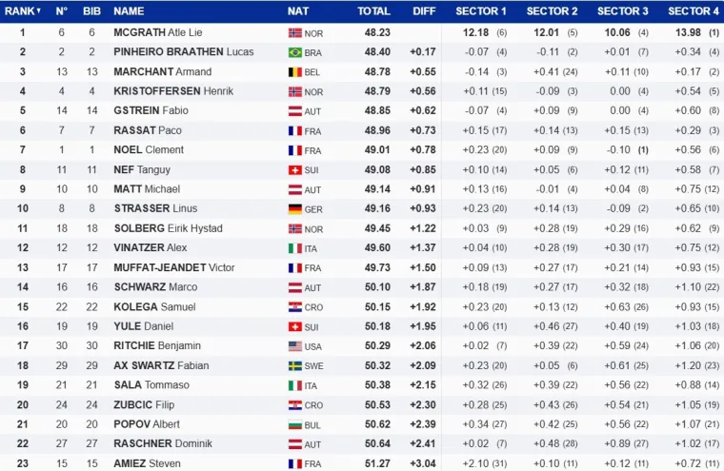Click the USA flag beside Ritchie

click(x=294, y=346)
